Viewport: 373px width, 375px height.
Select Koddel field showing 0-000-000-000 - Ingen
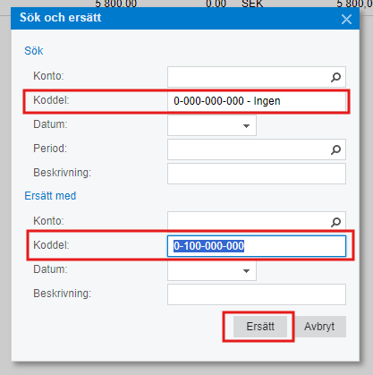[x=257, y=101]
